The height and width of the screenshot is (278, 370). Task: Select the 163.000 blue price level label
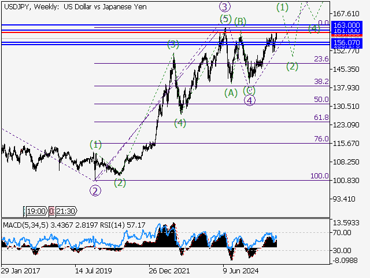tap(347, 25)
